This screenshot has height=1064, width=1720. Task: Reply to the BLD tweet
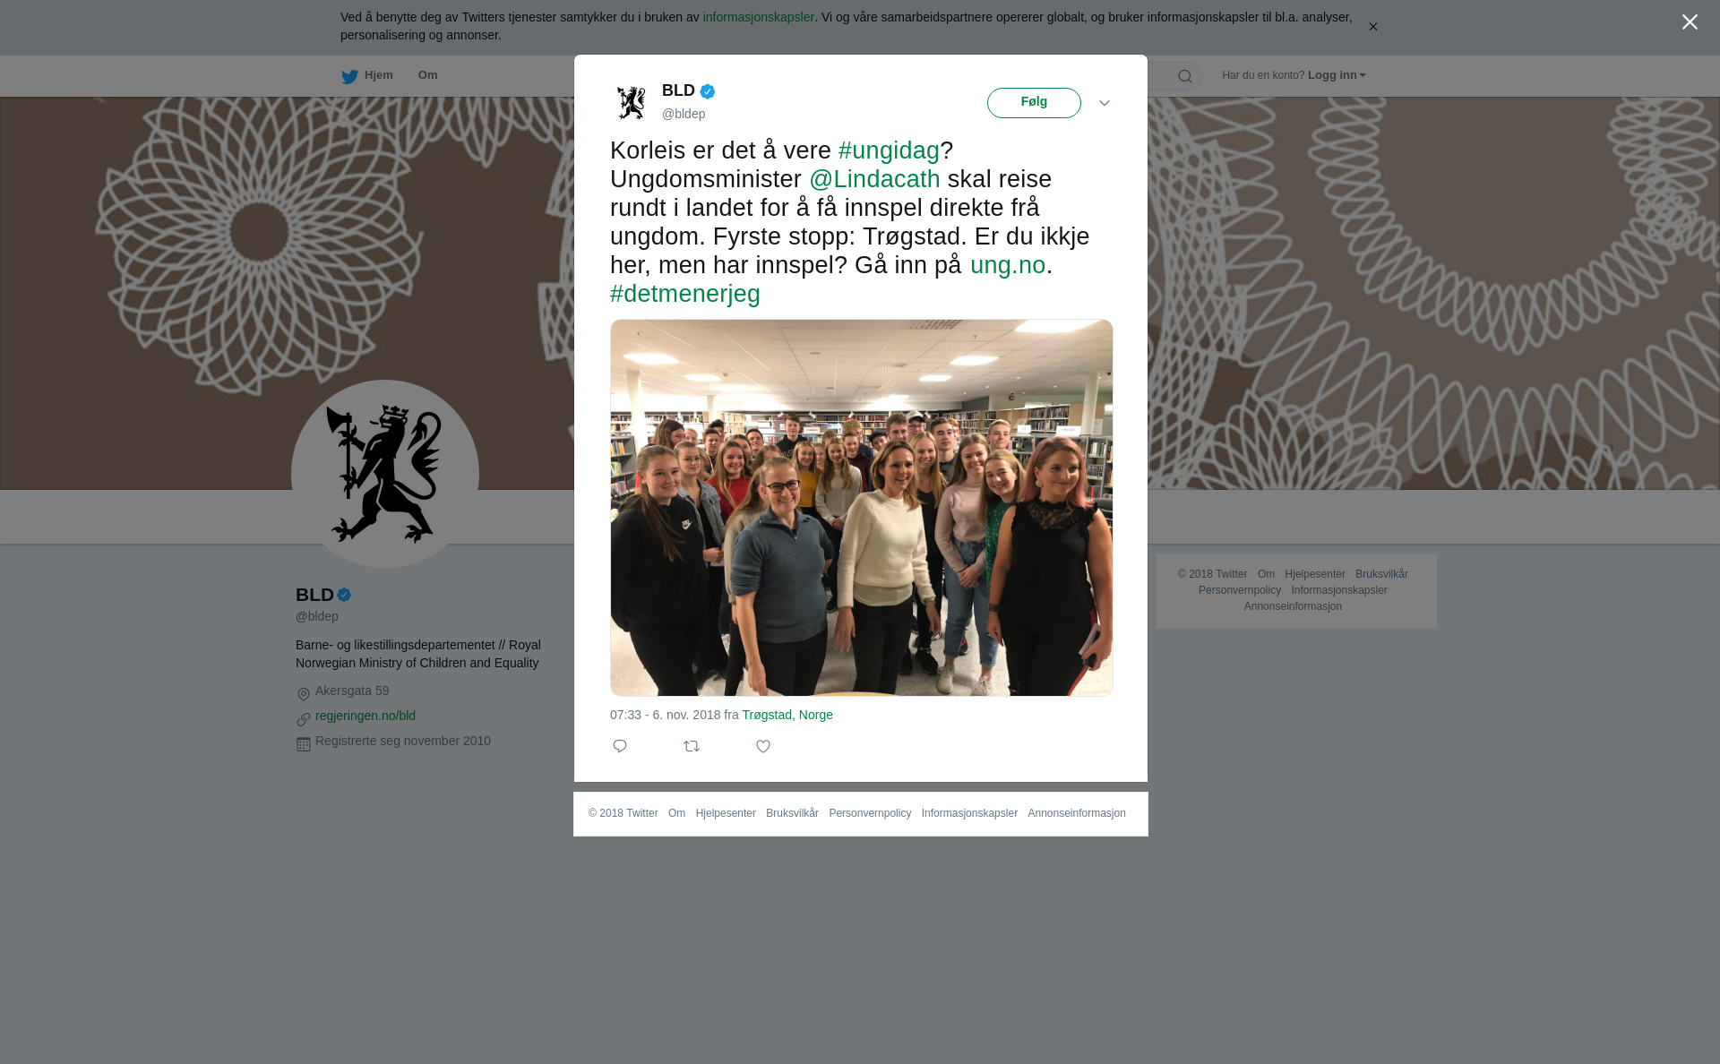tap(620, 746)
